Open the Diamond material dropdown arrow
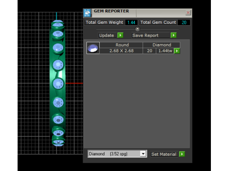 pyautogui.click(x=143, y=154)
